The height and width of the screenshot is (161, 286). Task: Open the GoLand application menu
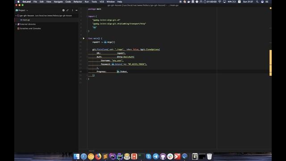27,2
